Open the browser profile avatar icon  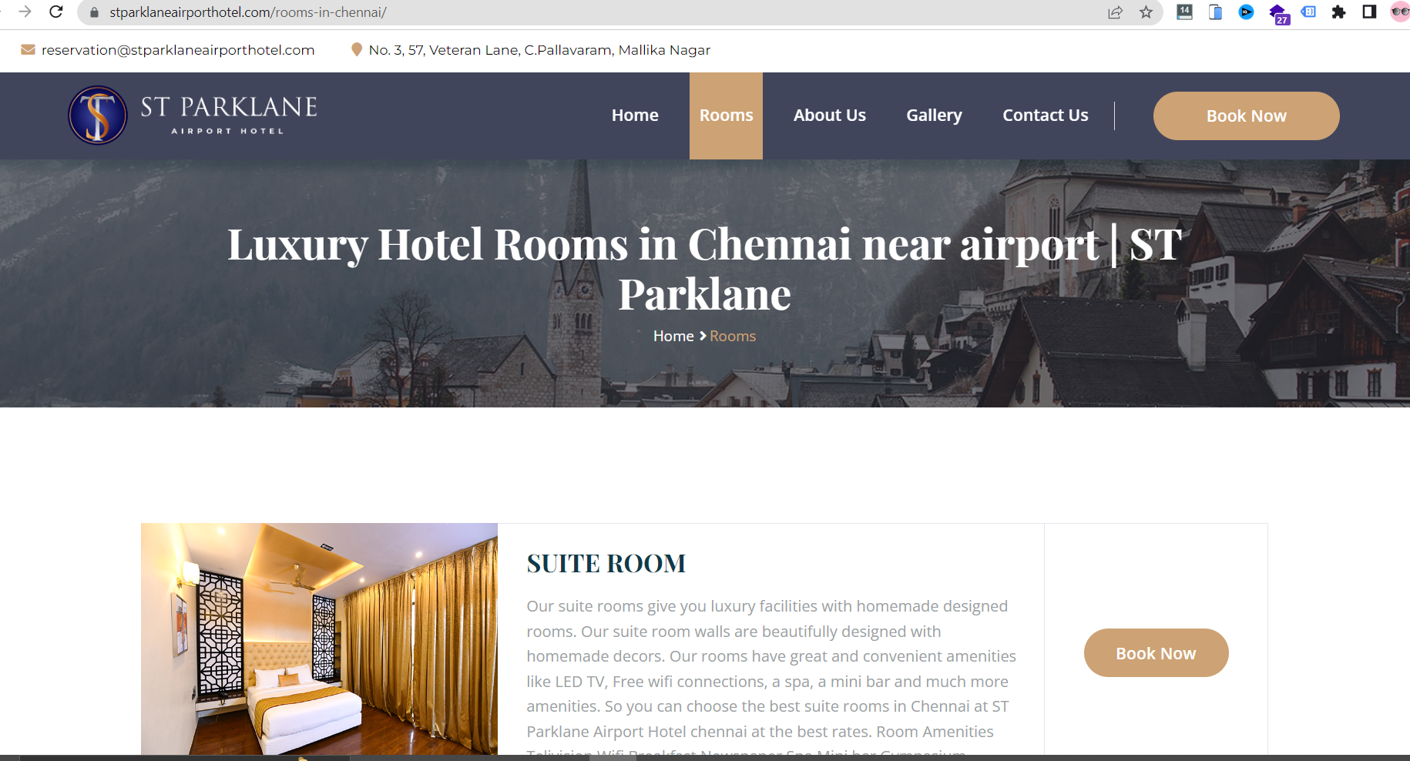pos(1399,12)
